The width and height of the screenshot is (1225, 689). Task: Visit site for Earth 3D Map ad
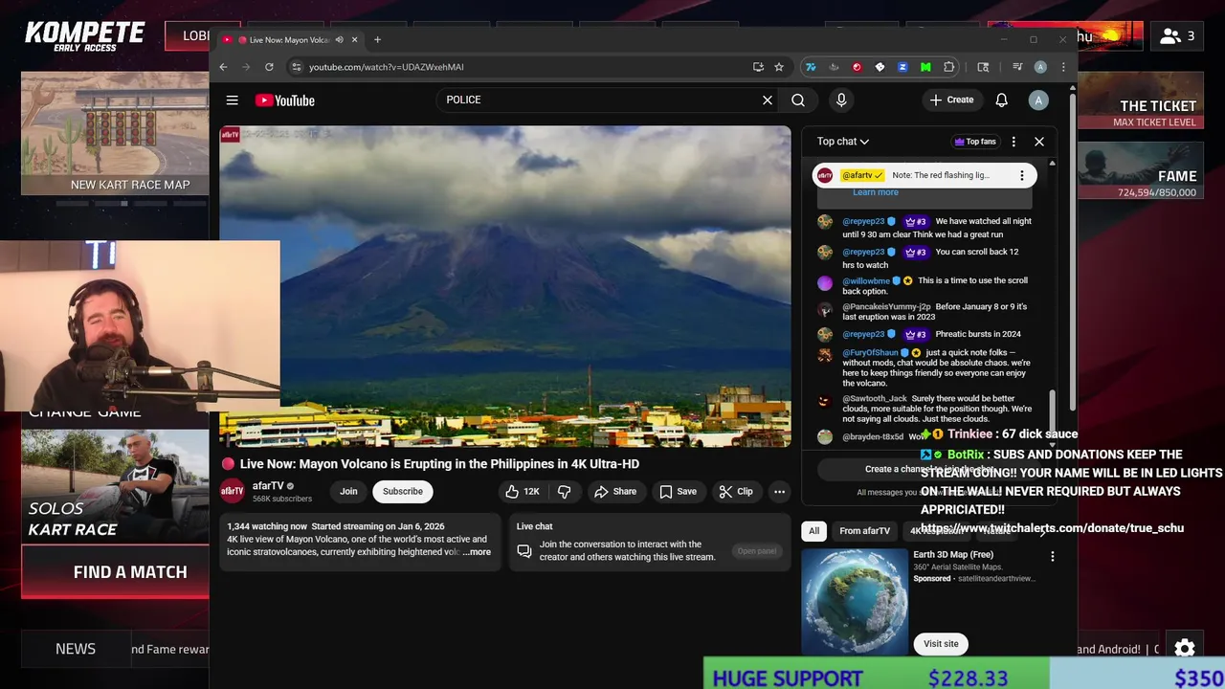[x=941, y=643]
